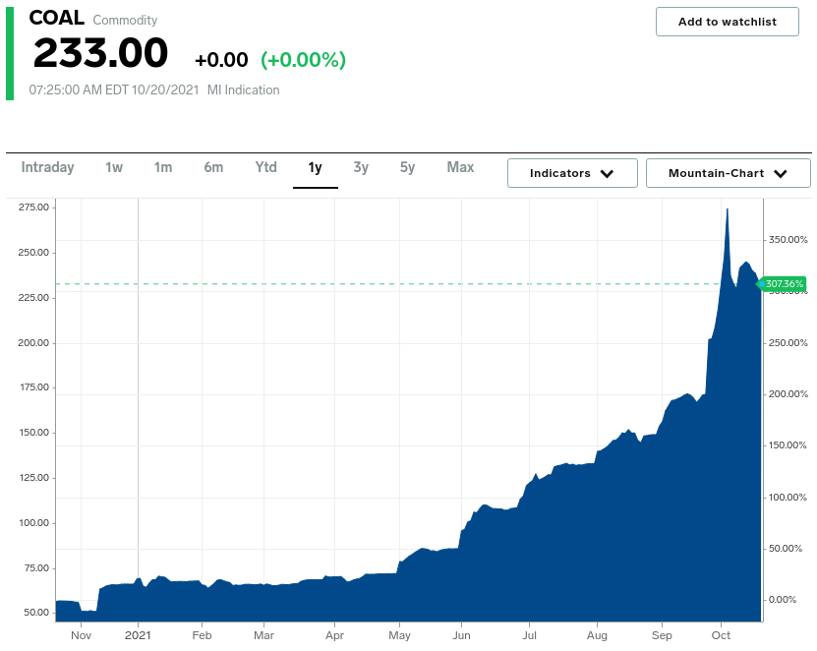Switch to the Ytd range tab
The height and width of the screenshot is (651, 817).
click(265, 167)
